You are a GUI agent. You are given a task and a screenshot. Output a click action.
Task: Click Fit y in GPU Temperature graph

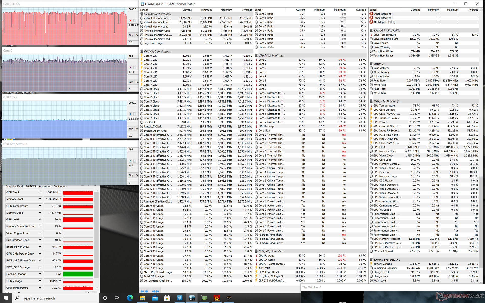[x=131, y=175]
